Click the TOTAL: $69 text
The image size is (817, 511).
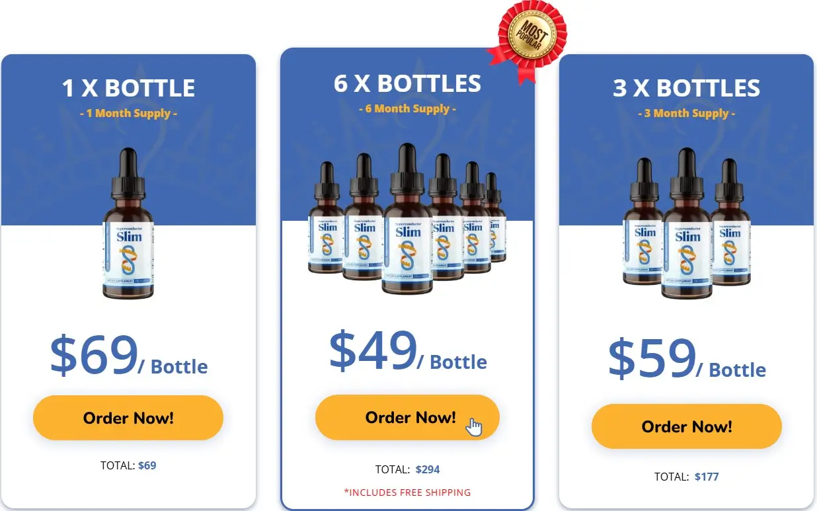(x=128, y=465)
